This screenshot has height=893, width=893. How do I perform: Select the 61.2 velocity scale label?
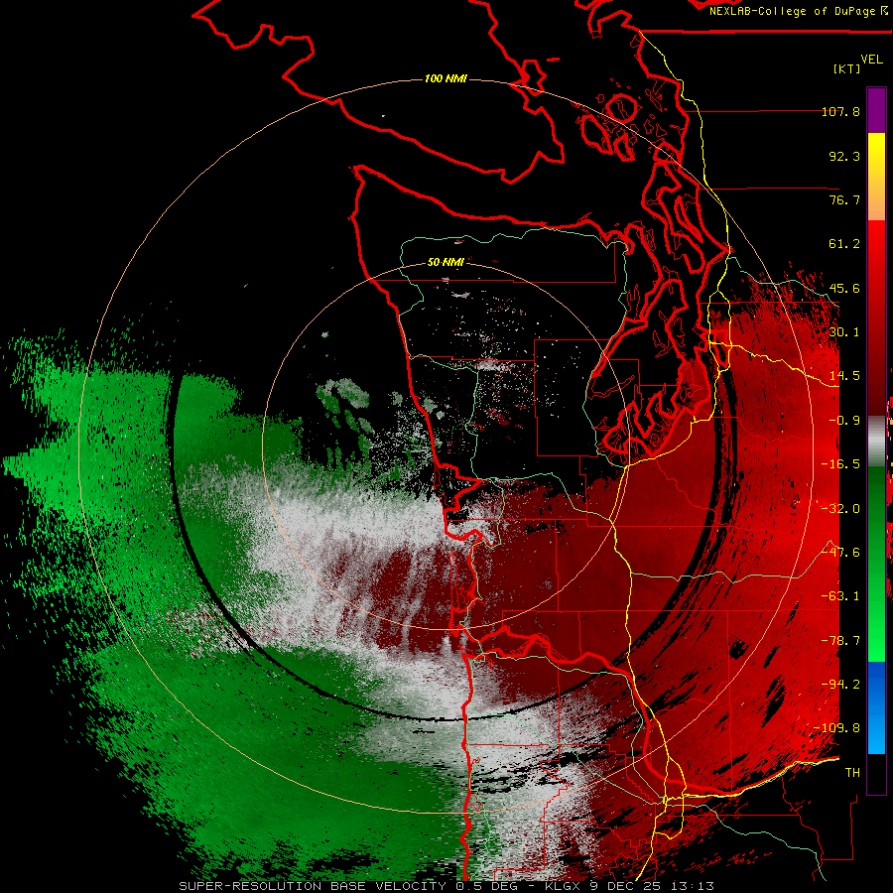844,244
